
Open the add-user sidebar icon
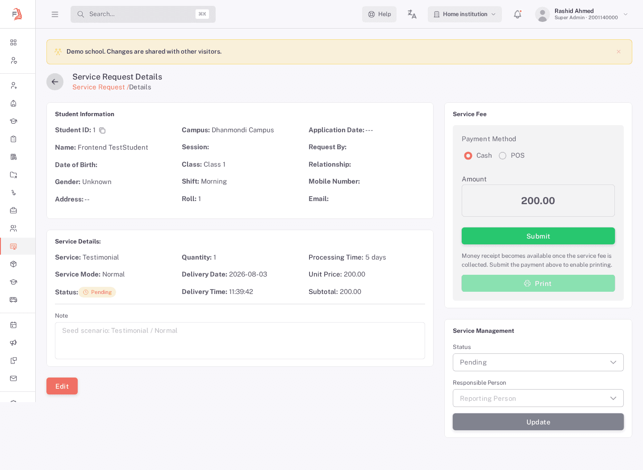pos(13,85)
